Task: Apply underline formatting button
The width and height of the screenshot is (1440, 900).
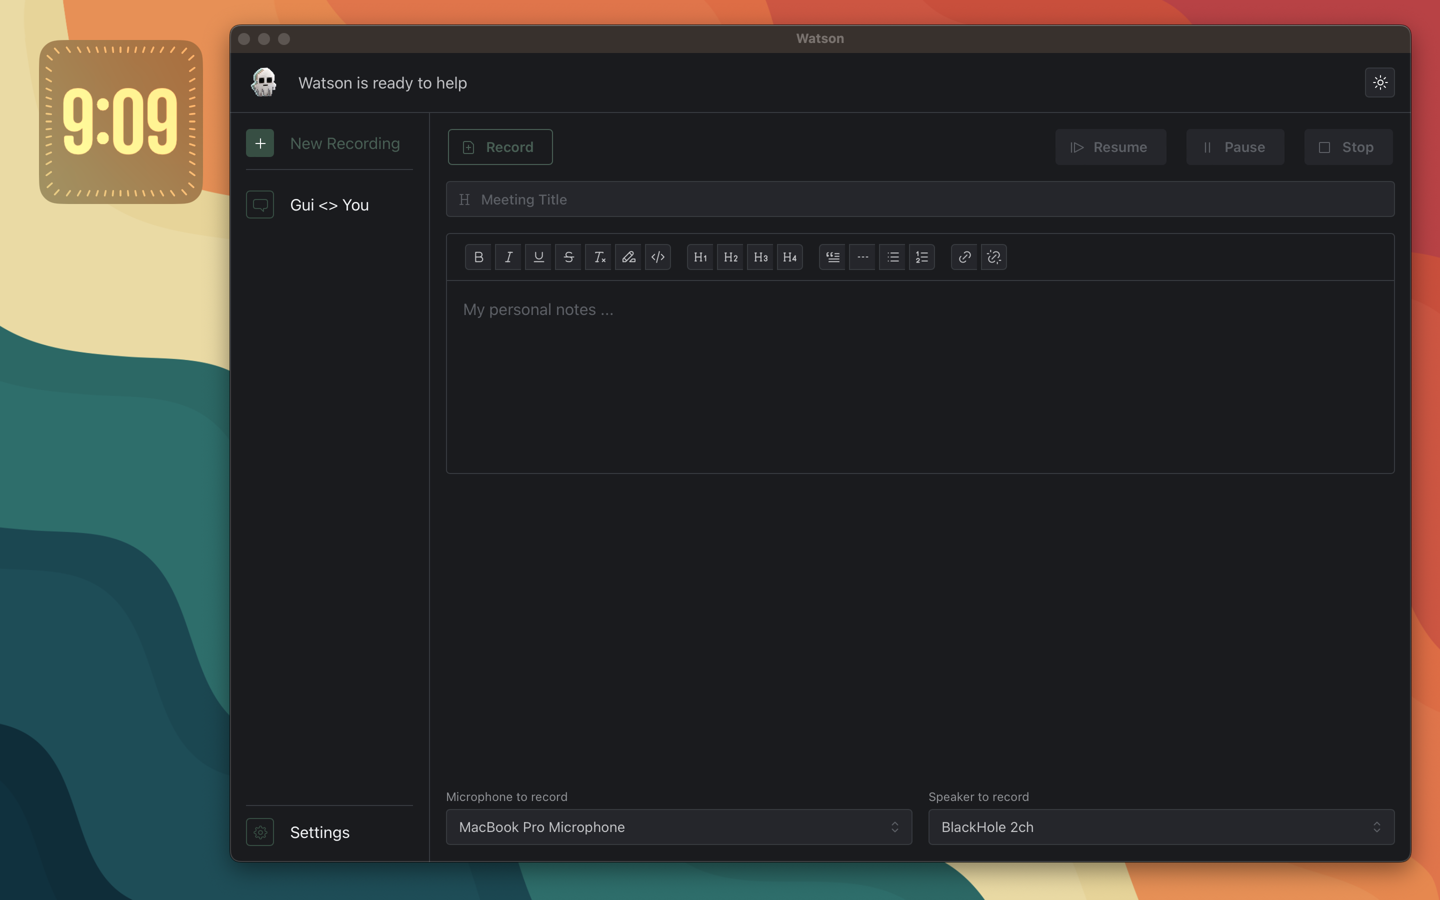Action: (538, 257)
